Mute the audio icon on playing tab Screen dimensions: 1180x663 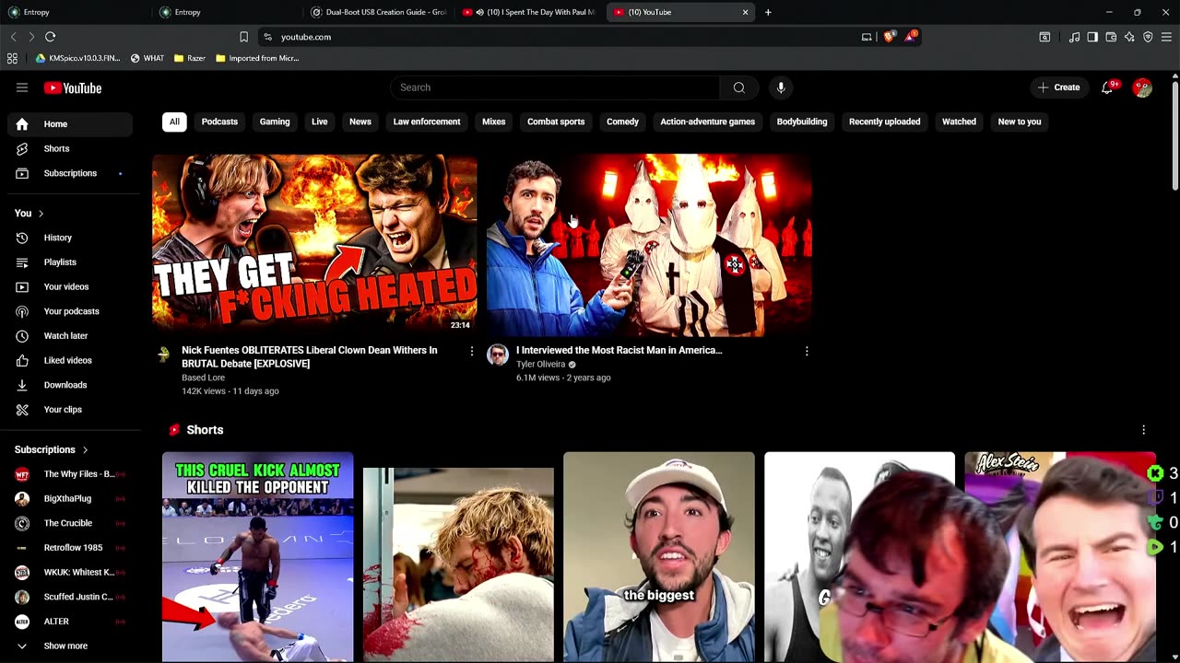(x=480, y=12)
